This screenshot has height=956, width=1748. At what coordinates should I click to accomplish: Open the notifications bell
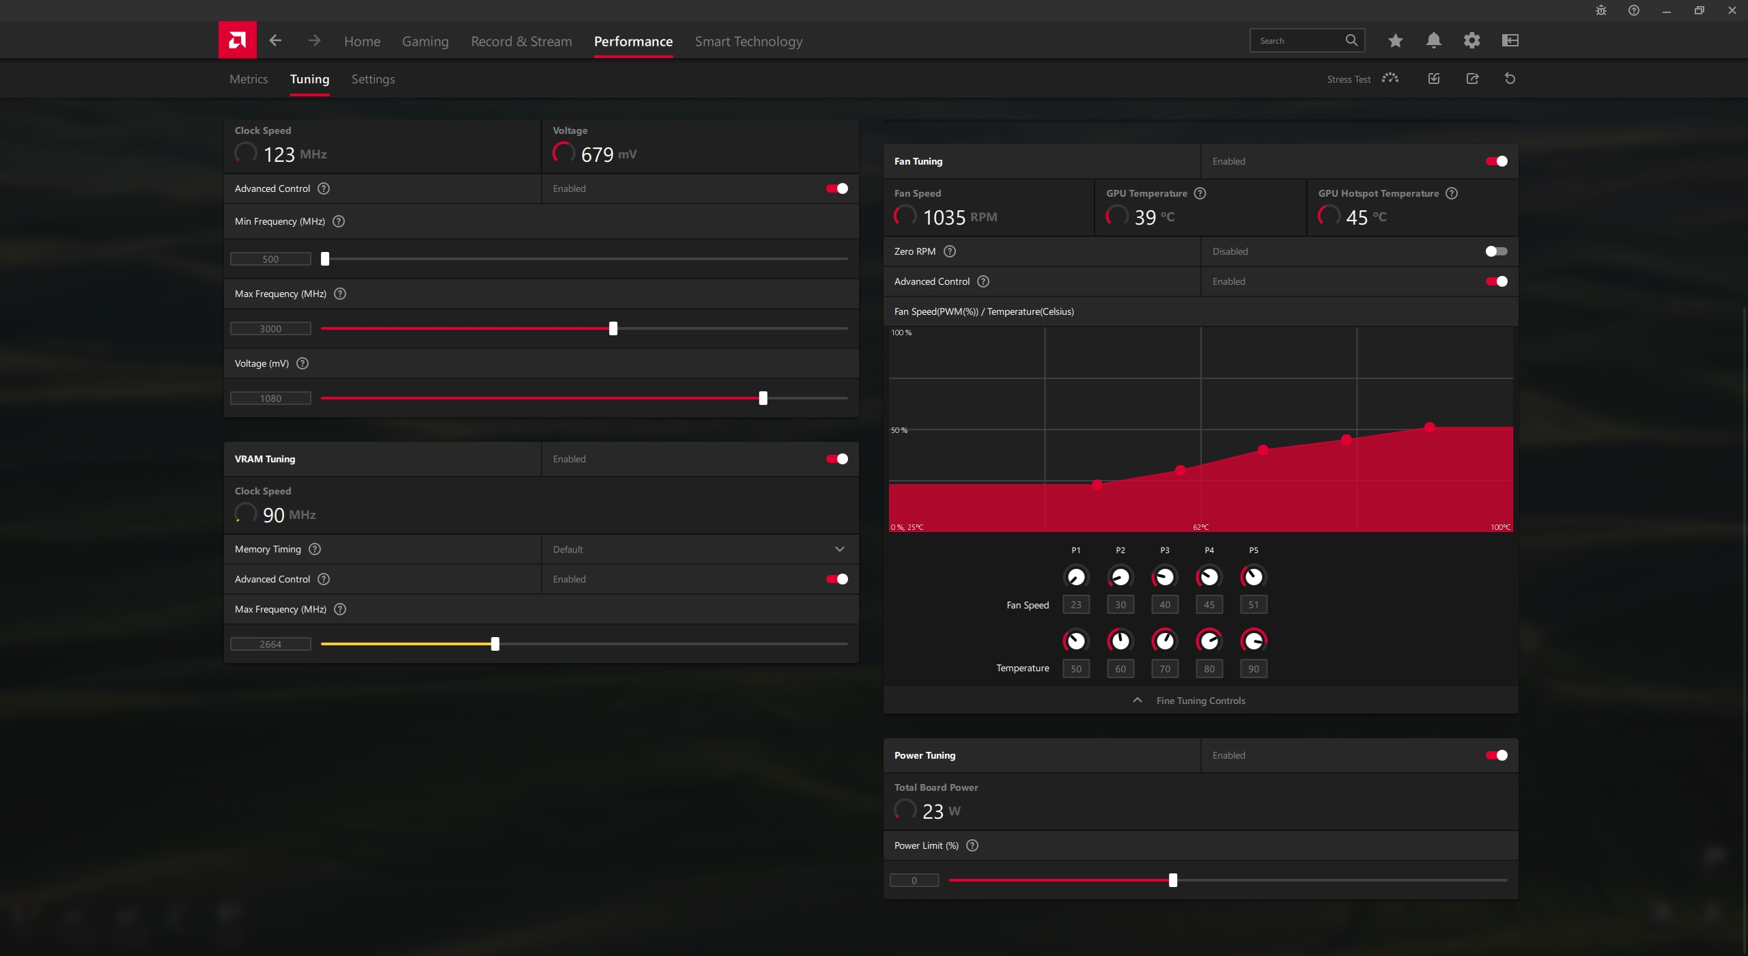[x=1433, y=40]
